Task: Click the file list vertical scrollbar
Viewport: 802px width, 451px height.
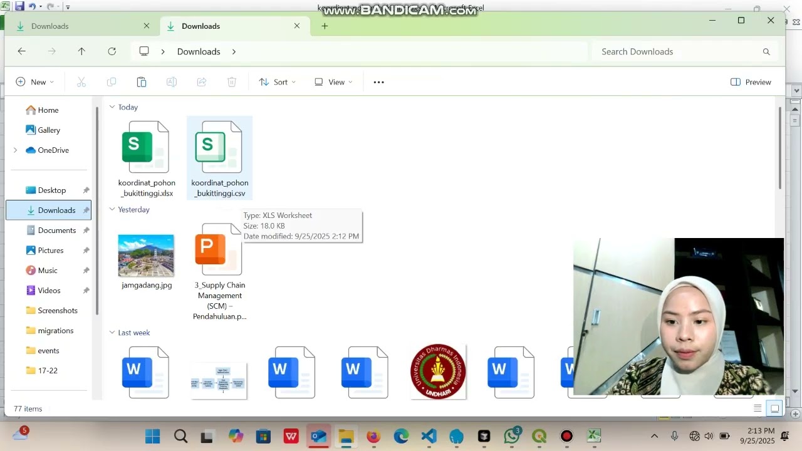Action: click(780, 148)
